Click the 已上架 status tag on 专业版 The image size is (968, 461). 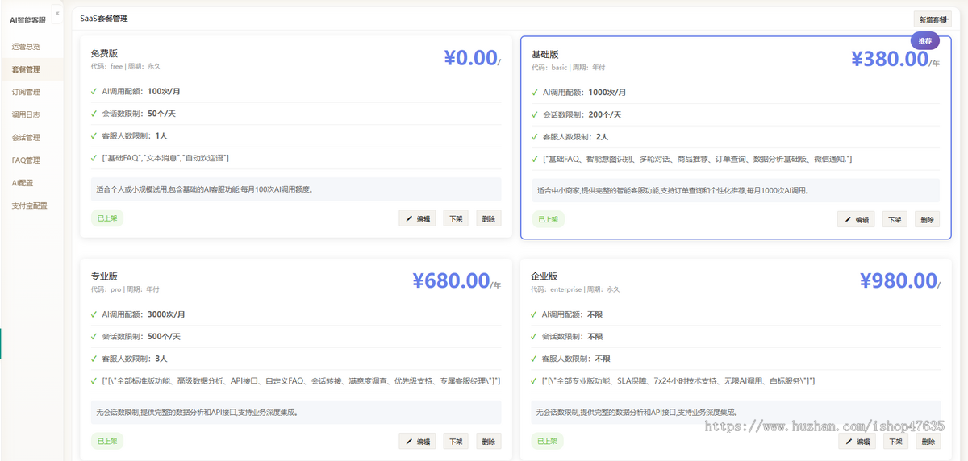pyautogui.click(x=107, y=441)
